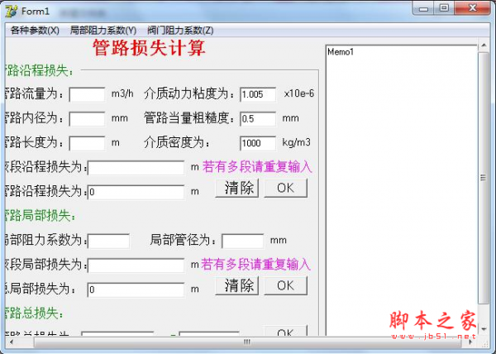This screenshot has height=354, width=496.
Task: Click the 管路当量粗糙度 field showing 0.5
Action: tap(258, 118)
